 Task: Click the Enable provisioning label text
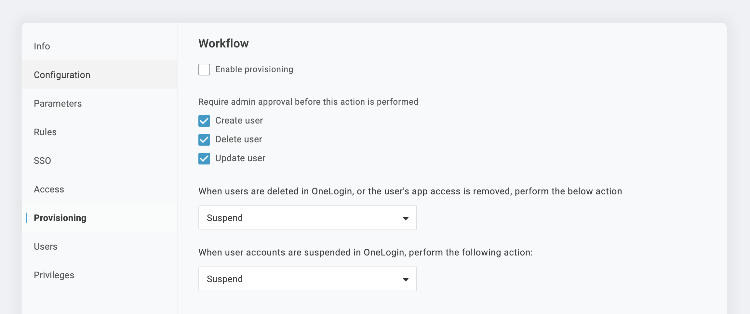(x=254, y=69)
